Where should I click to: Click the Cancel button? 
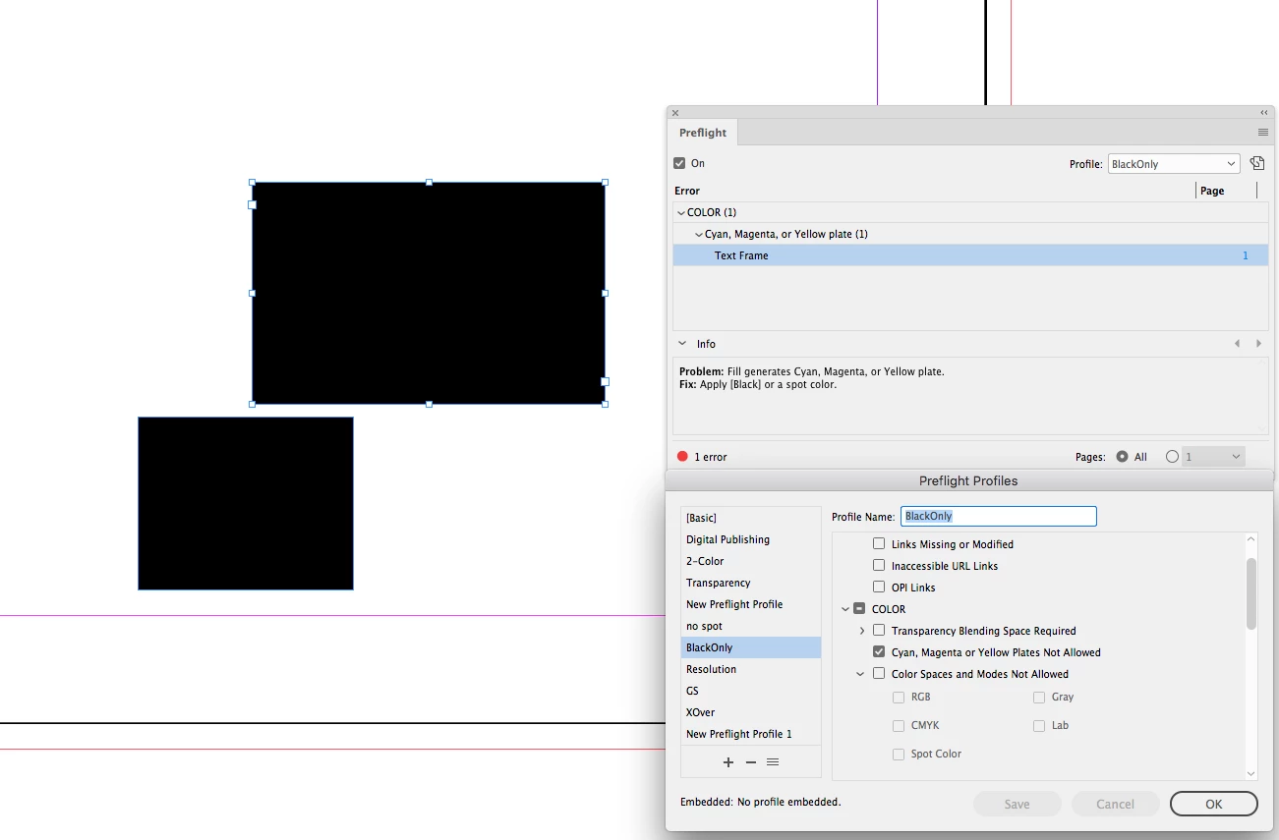point(1115,804)
